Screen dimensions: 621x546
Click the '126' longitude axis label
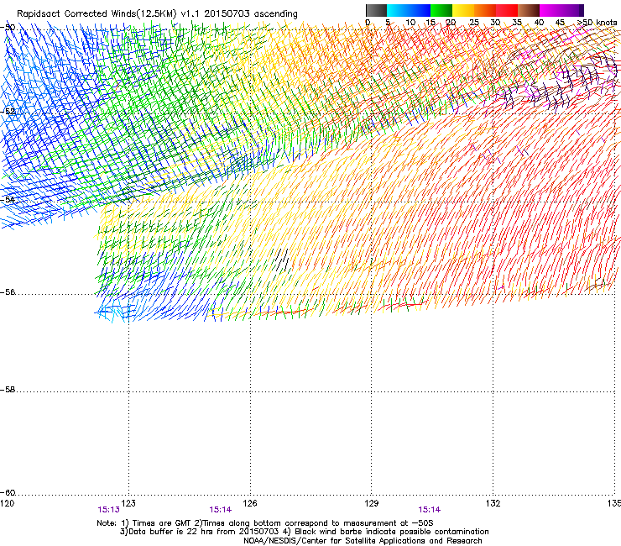click(x=250, y=503)
